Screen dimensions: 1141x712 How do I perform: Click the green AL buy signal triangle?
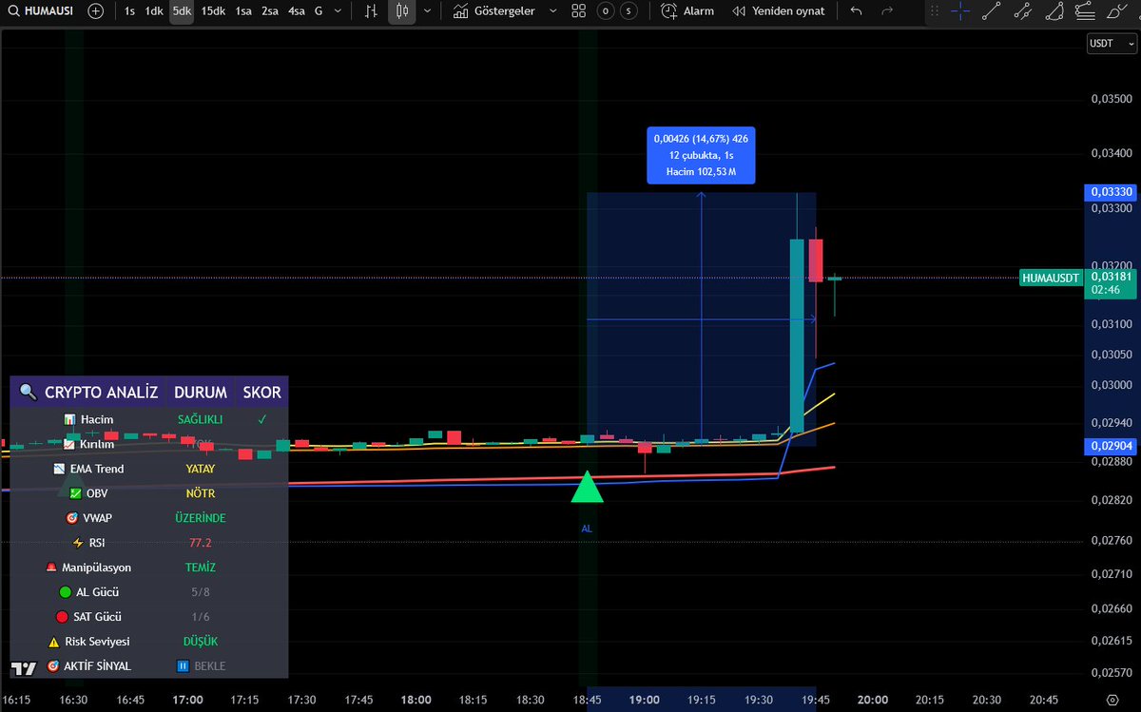coord(587,488)
